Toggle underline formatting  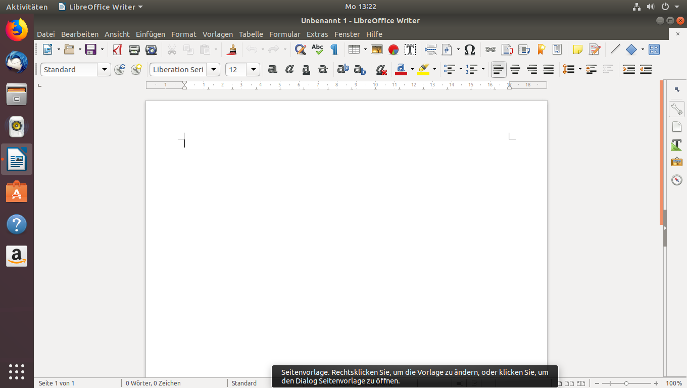[x=306, y=69]
